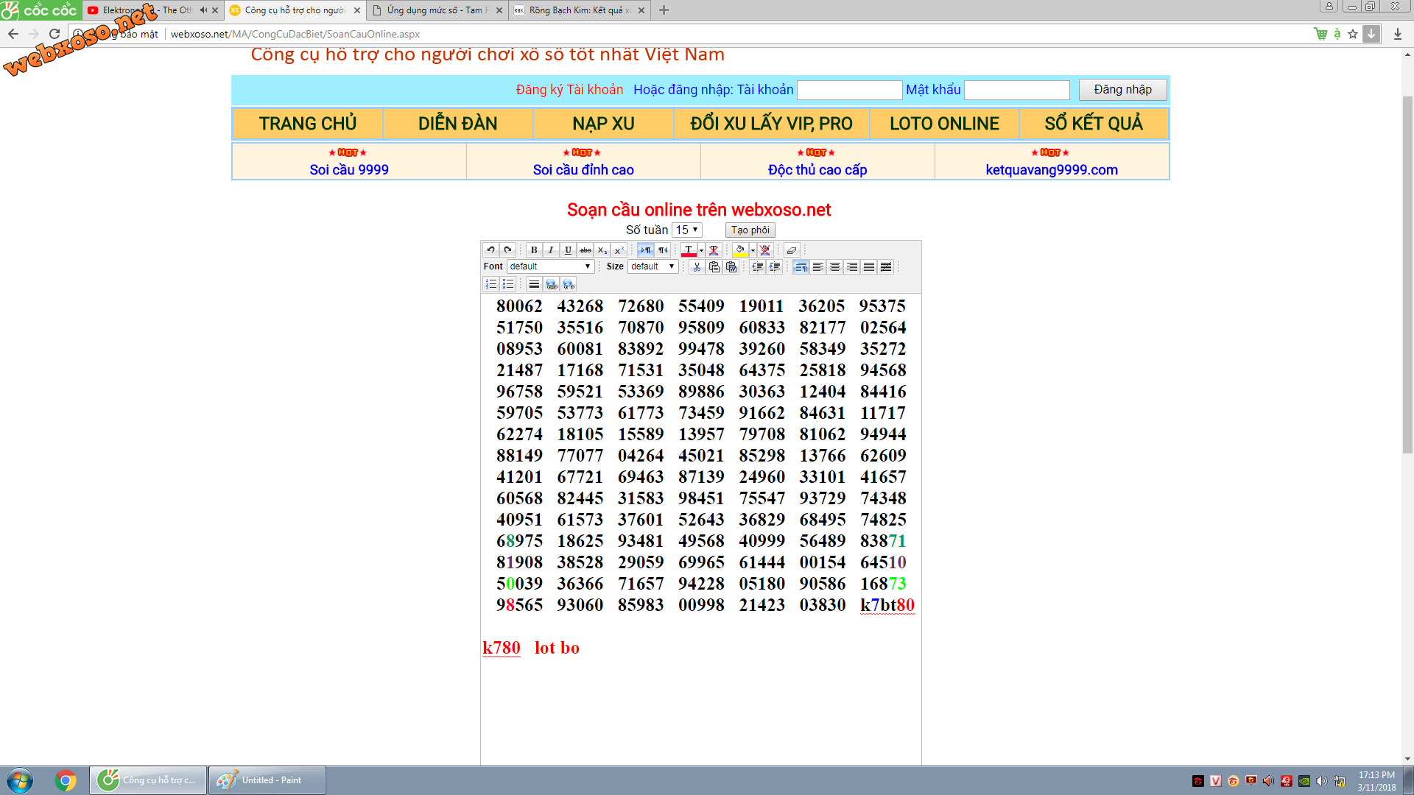Click the Windows Start button
Screen dimensions: 1414x795
[x=20, y=780]
